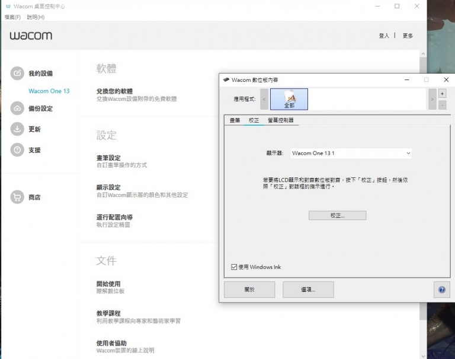Add application with the plus button
The width and height of the screenshot is (455, 359).
(x=442, y=94)
